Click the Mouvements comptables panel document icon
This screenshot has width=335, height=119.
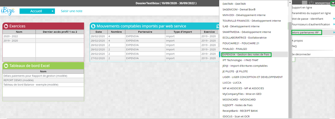coord(93,26)
